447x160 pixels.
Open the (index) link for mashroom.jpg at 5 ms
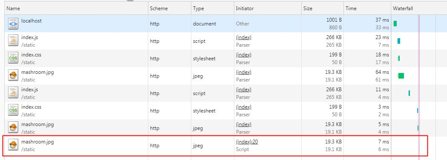tap(244, 124)
